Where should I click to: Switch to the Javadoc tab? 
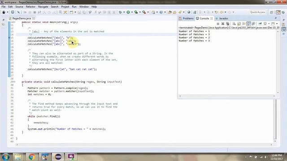pos(222,18)
